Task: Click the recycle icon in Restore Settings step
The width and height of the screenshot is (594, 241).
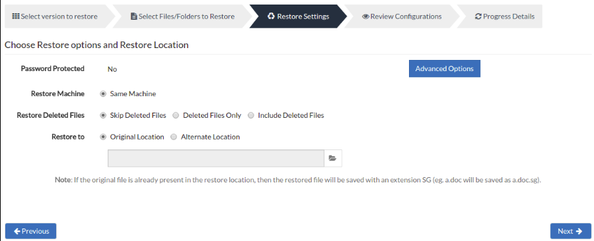Action: click(x=271, y=16)
